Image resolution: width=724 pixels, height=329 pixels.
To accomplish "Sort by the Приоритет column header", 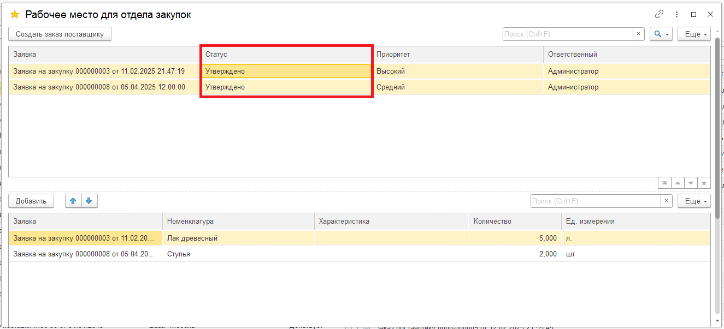I will tap(458, 55).
